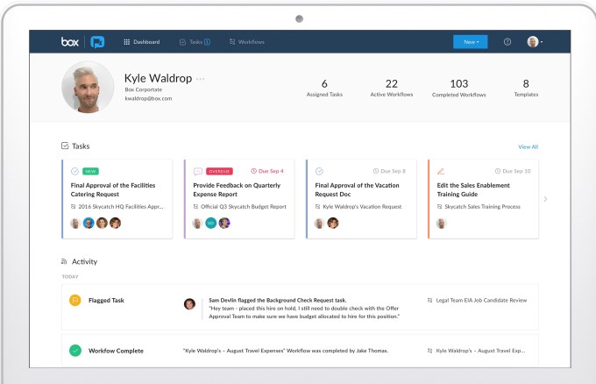This screenshot has width=596, height=384.
Task: Click the kwaldrop@box.com email
Action: pyautogui.click(x=148, y=98)
